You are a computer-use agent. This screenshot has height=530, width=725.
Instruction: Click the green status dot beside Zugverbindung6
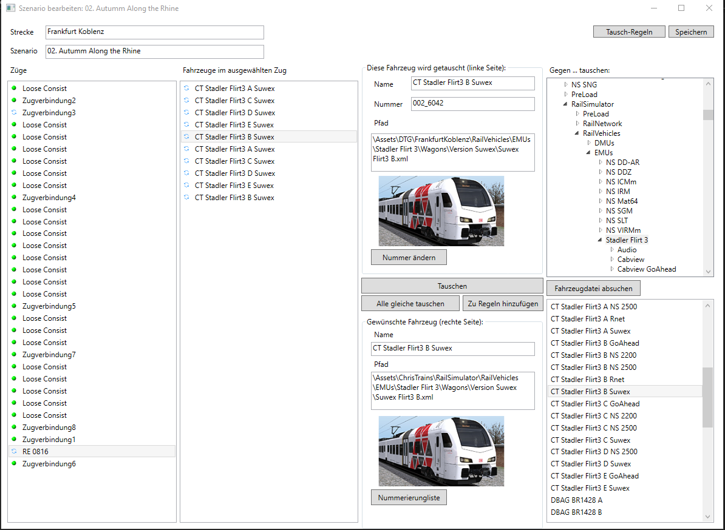[14, 464]
